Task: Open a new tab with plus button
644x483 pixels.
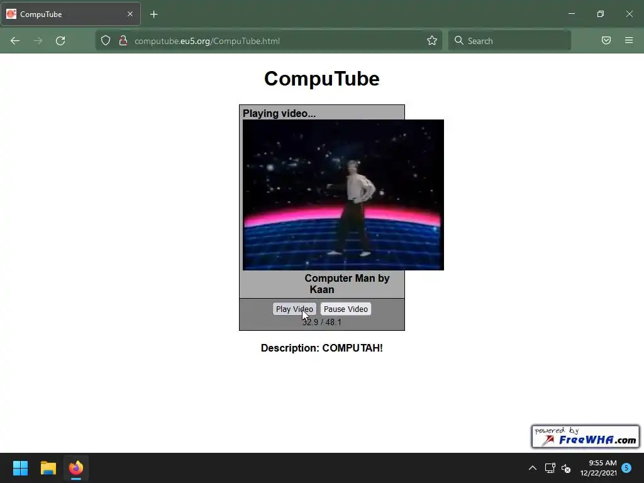Action: tap(153, 14)
